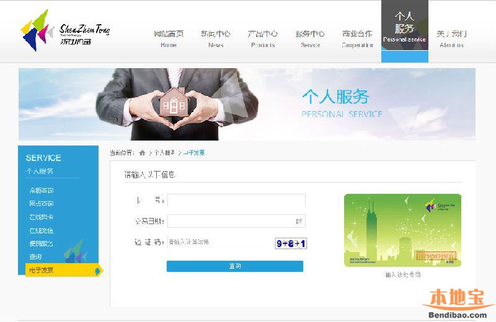Screen dimensions: 496x322
Task: Open 在线充值 in the sidebar
Action: (x=42, y=231)
